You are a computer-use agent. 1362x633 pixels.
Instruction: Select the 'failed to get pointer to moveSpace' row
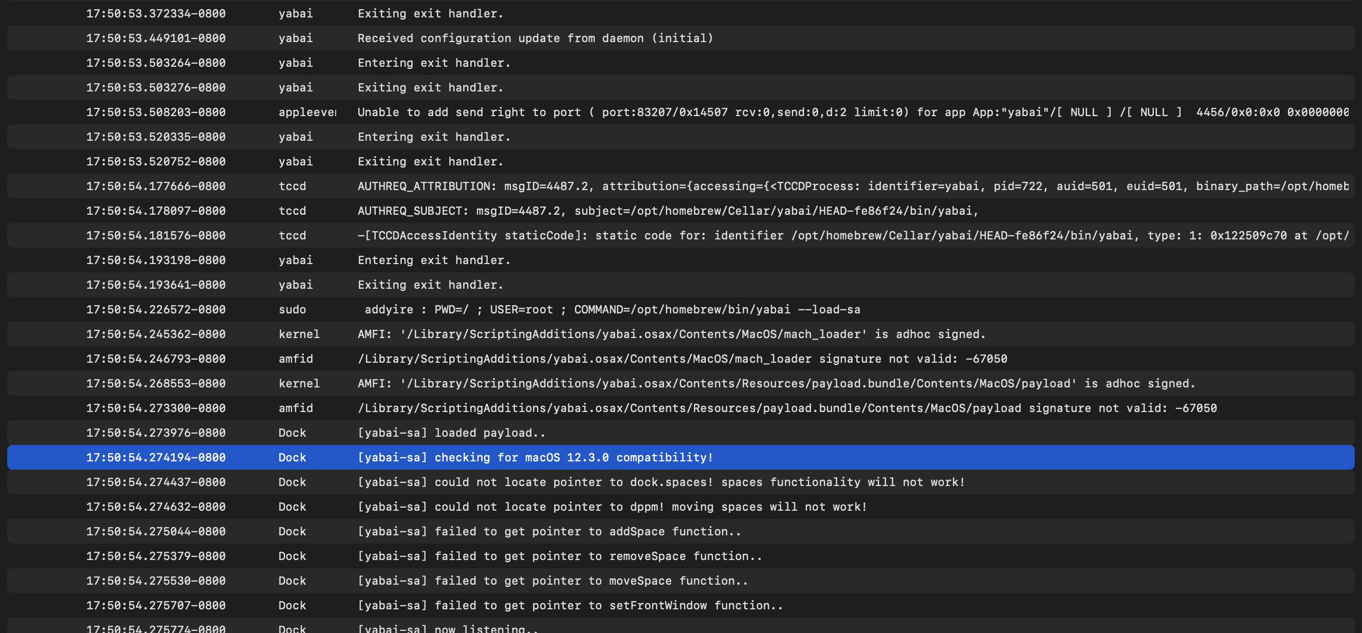coord(553,581)
